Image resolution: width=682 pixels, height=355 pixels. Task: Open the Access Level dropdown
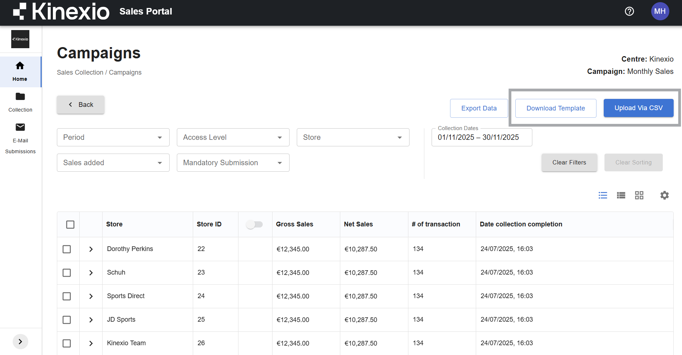233,137
